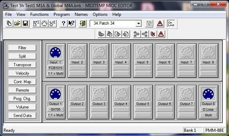
Task: Click lower toolbar red warning triangle
Action: [161, 34]
